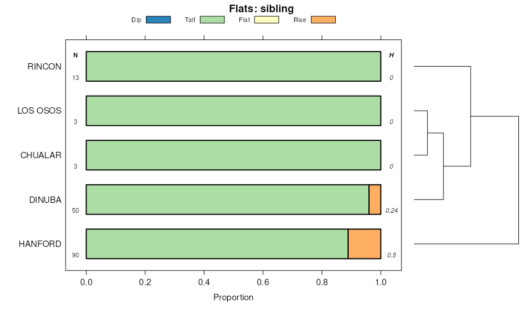This screenshot has width=523, height=313.
Task: Click the yellow Flat legend swatch
Action: point(267,20)
